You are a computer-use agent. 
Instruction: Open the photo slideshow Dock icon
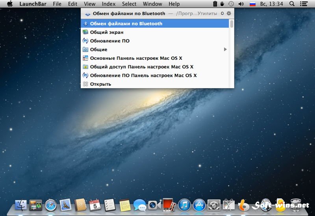(x=35, y=205)
